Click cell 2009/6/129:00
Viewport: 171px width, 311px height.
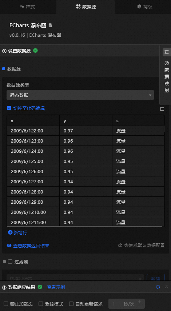33,202
